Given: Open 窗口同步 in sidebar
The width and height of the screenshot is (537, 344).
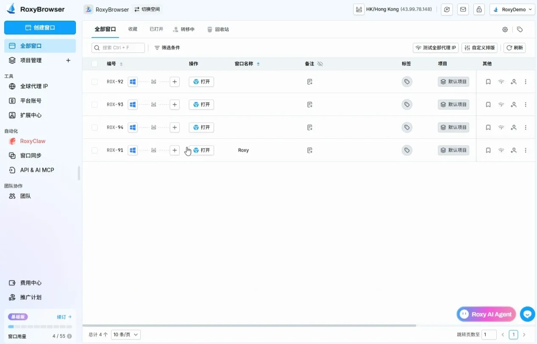Looking at the screenshot, I should pos(40,156).
